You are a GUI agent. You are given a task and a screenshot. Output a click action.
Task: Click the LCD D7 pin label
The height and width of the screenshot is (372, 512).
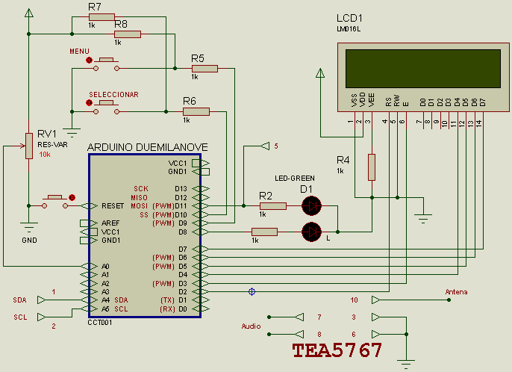(483, 102)
